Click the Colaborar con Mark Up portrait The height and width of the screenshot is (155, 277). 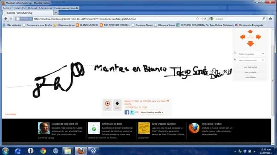[44, 128]
